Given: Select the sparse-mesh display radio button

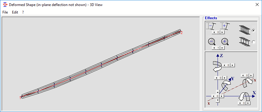Looking at the screenshot, I should 254,42.
